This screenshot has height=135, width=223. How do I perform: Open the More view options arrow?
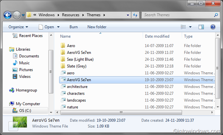coord(190,27)
